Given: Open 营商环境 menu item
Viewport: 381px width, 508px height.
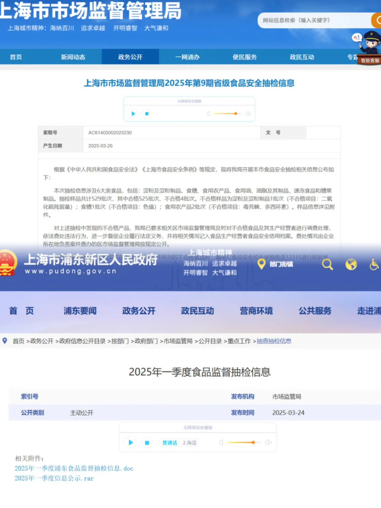Looking at the screenshot, I should (x=256, y=311).
